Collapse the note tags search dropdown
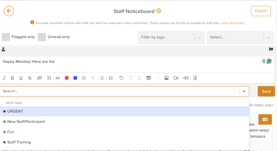The height and width of the screenshot is (151, 277). pos(244,91)
